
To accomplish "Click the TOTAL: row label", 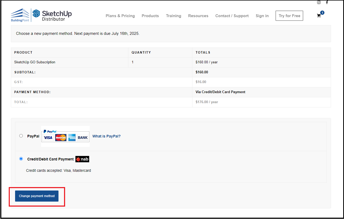I will tap(21, 102).
